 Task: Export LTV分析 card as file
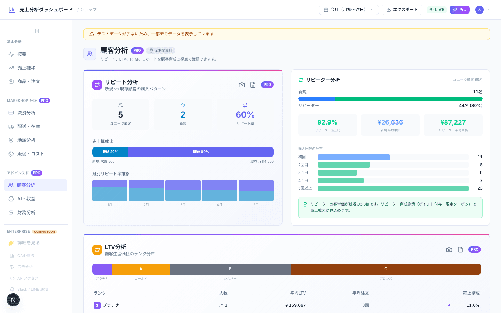(460, 250)
